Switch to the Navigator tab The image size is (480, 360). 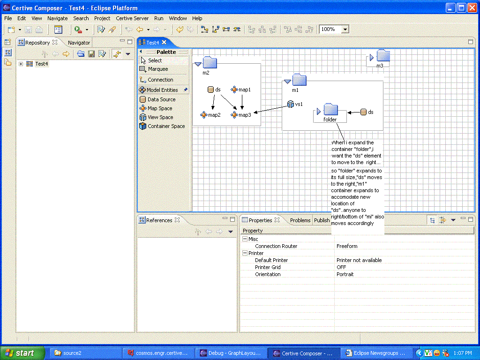coord(79,43)
